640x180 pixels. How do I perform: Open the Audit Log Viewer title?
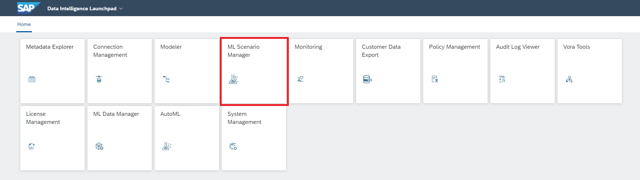tap(517, 47)
